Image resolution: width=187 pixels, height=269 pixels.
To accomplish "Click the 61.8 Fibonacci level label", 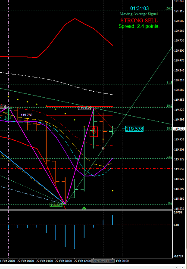I will (169, 83).
